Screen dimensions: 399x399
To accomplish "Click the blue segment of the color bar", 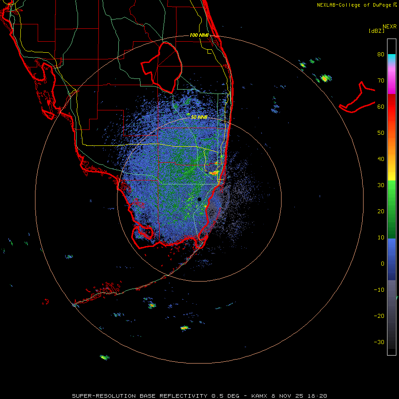I will click(391, 259).
